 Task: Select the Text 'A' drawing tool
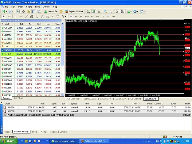53,17
